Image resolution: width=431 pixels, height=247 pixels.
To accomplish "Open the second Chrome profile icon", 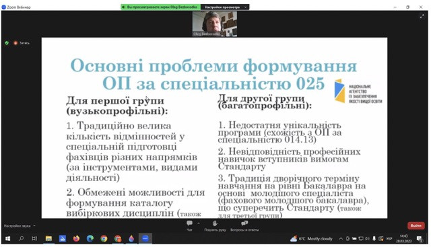I will 118,238.
